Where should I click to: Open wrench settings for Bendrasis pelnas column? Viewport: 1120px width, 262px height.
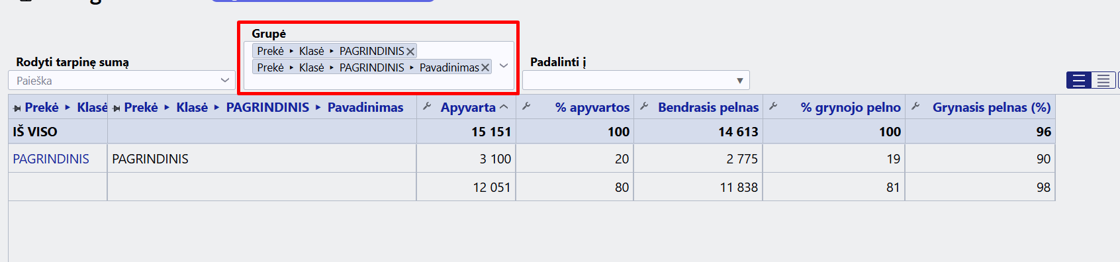pos(643,107)
